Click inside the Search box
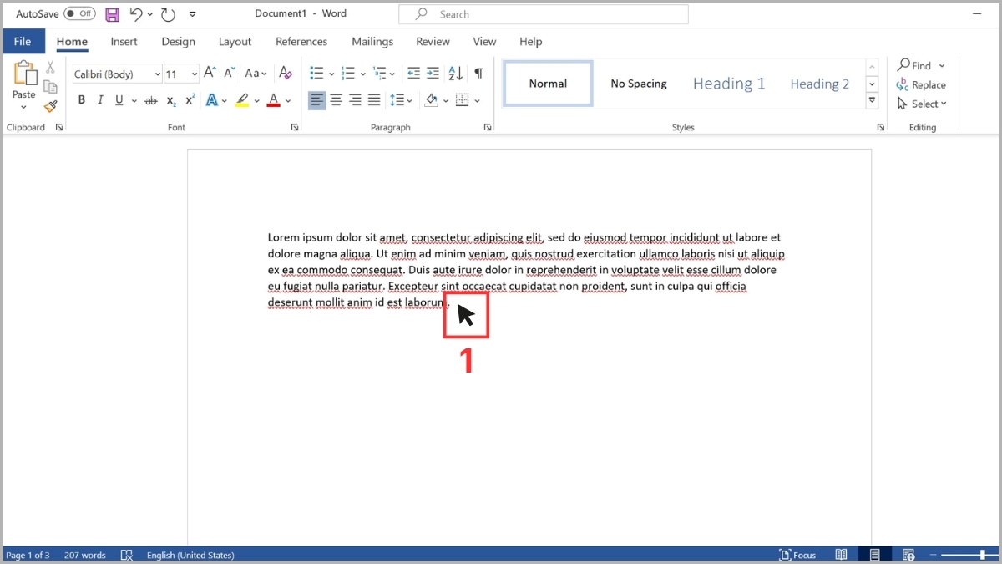The image size is (1002, 564). (x=543, y=13)
